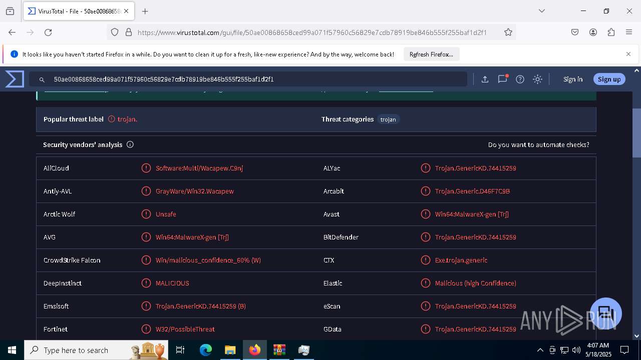Click the VirusTotal hash search field
This screenshot has height=360, width=641.
(x=248, y=79)
